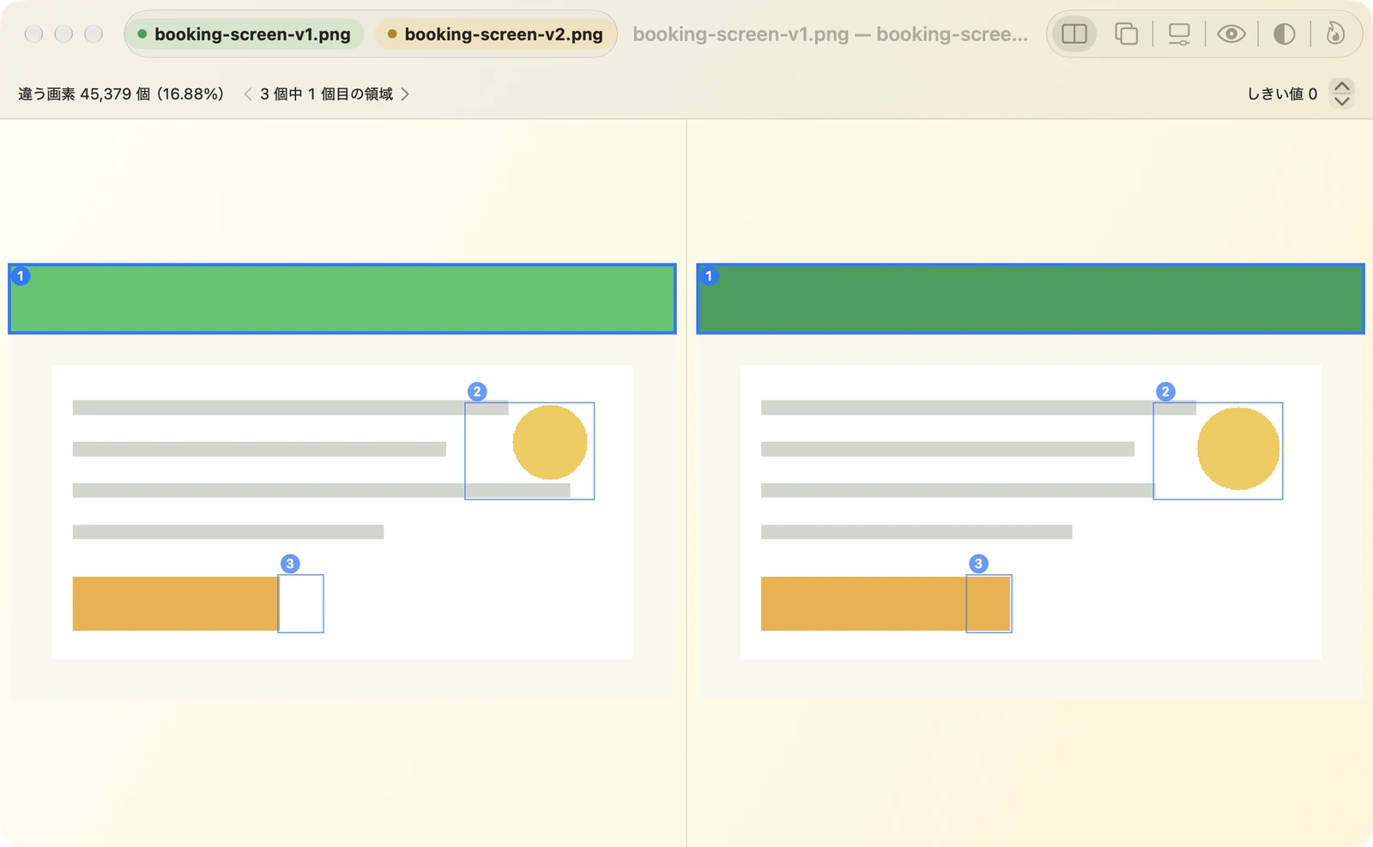Select region badge 2 in the v1 image

tap(477, 391)
